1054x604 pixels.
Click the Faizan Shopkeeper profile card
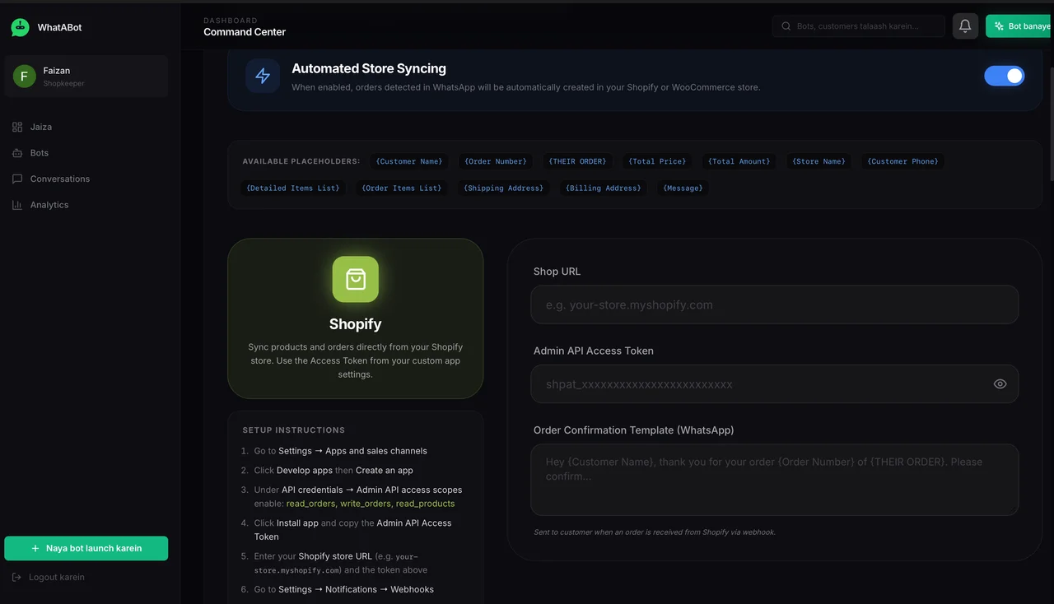86,77
